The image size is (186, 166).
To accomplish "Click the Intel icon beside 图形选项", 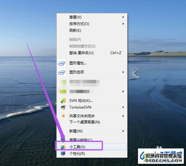I will coord(62,72).
